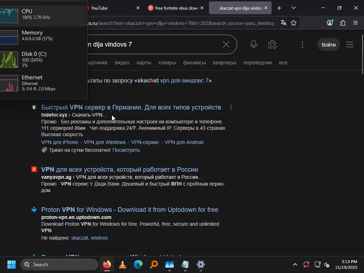Click the proton-vpn.en.uptodown.com address
Screen dimensions: 364x273
76,217
